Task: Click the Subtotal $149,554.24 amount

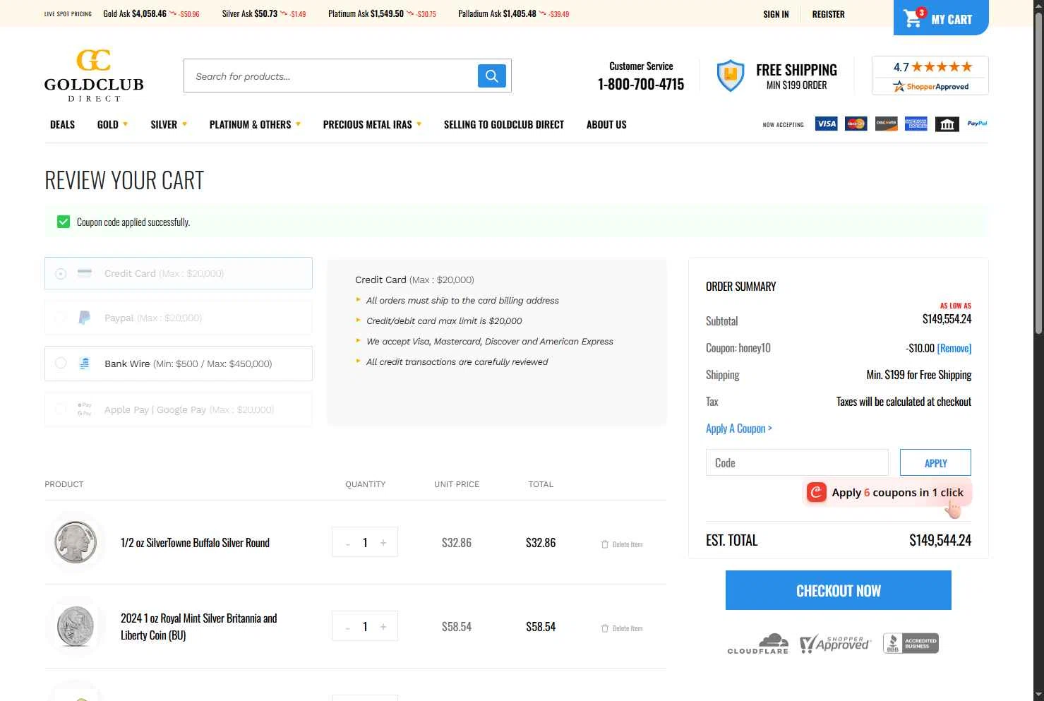Action: pos(947,319)
